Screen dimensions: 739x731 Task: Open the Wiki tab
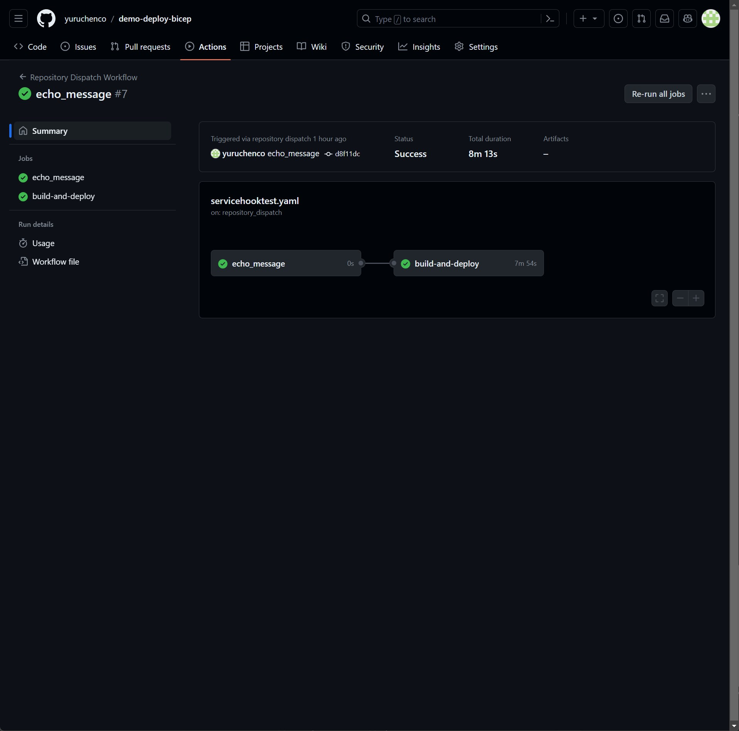[312, 47]
